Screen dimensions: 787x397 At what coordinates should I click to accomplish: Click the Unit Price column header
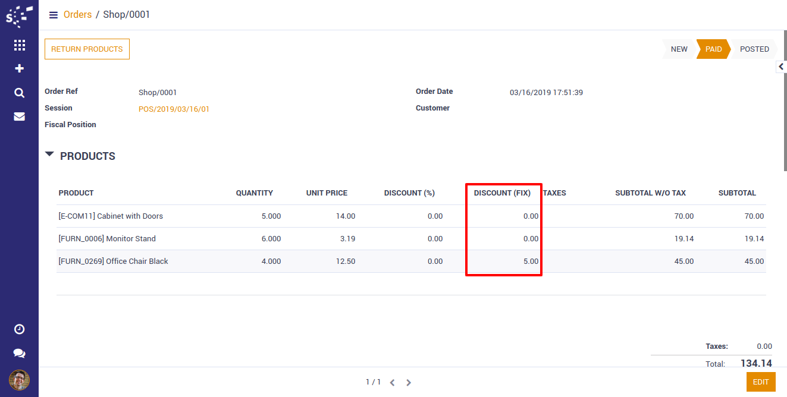coord(327,193)
